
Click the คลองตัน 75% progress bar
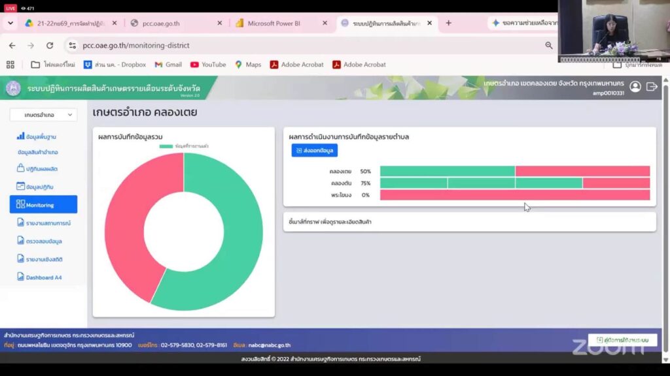pos(515,183)
